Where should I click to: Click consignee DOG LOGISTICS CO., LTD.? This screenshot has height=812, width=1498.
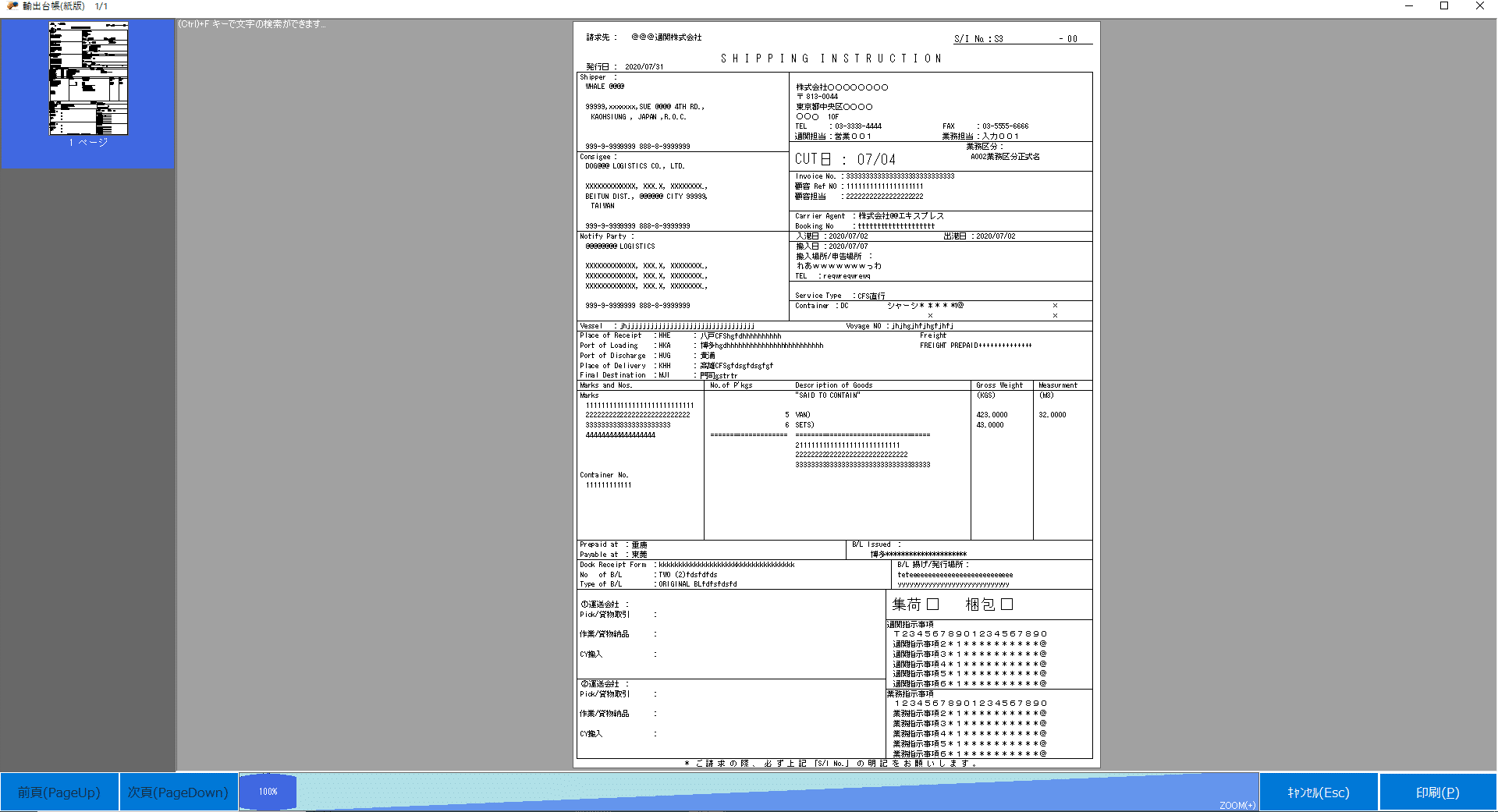pos(634,166)
